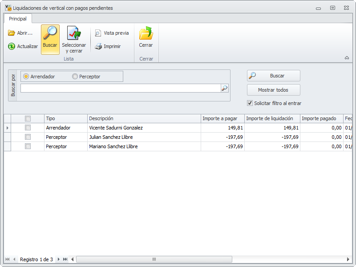Click Seleccionar y cerrar icon
The height and width of the screenshot is (267, 356).
[x=74, y=33]
